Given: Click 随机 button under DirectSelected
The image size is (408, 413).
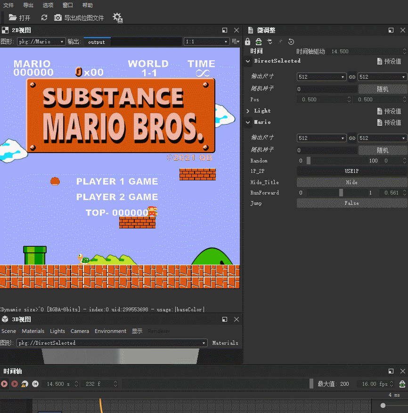Looking at the screenshot, I should coord(383,89).
